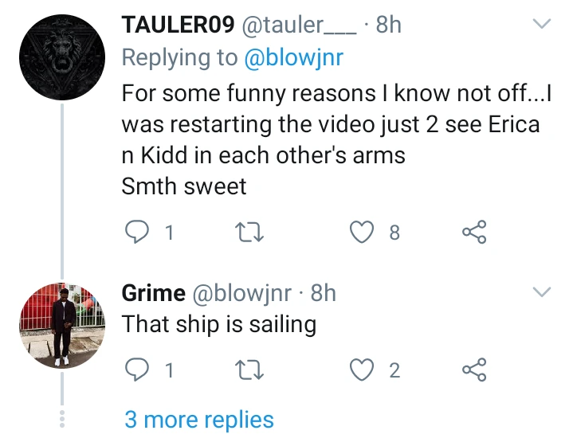Screen dimensions: 573x446
Task: Open TAULER09's profile name
Action: [x=178, y=25]
